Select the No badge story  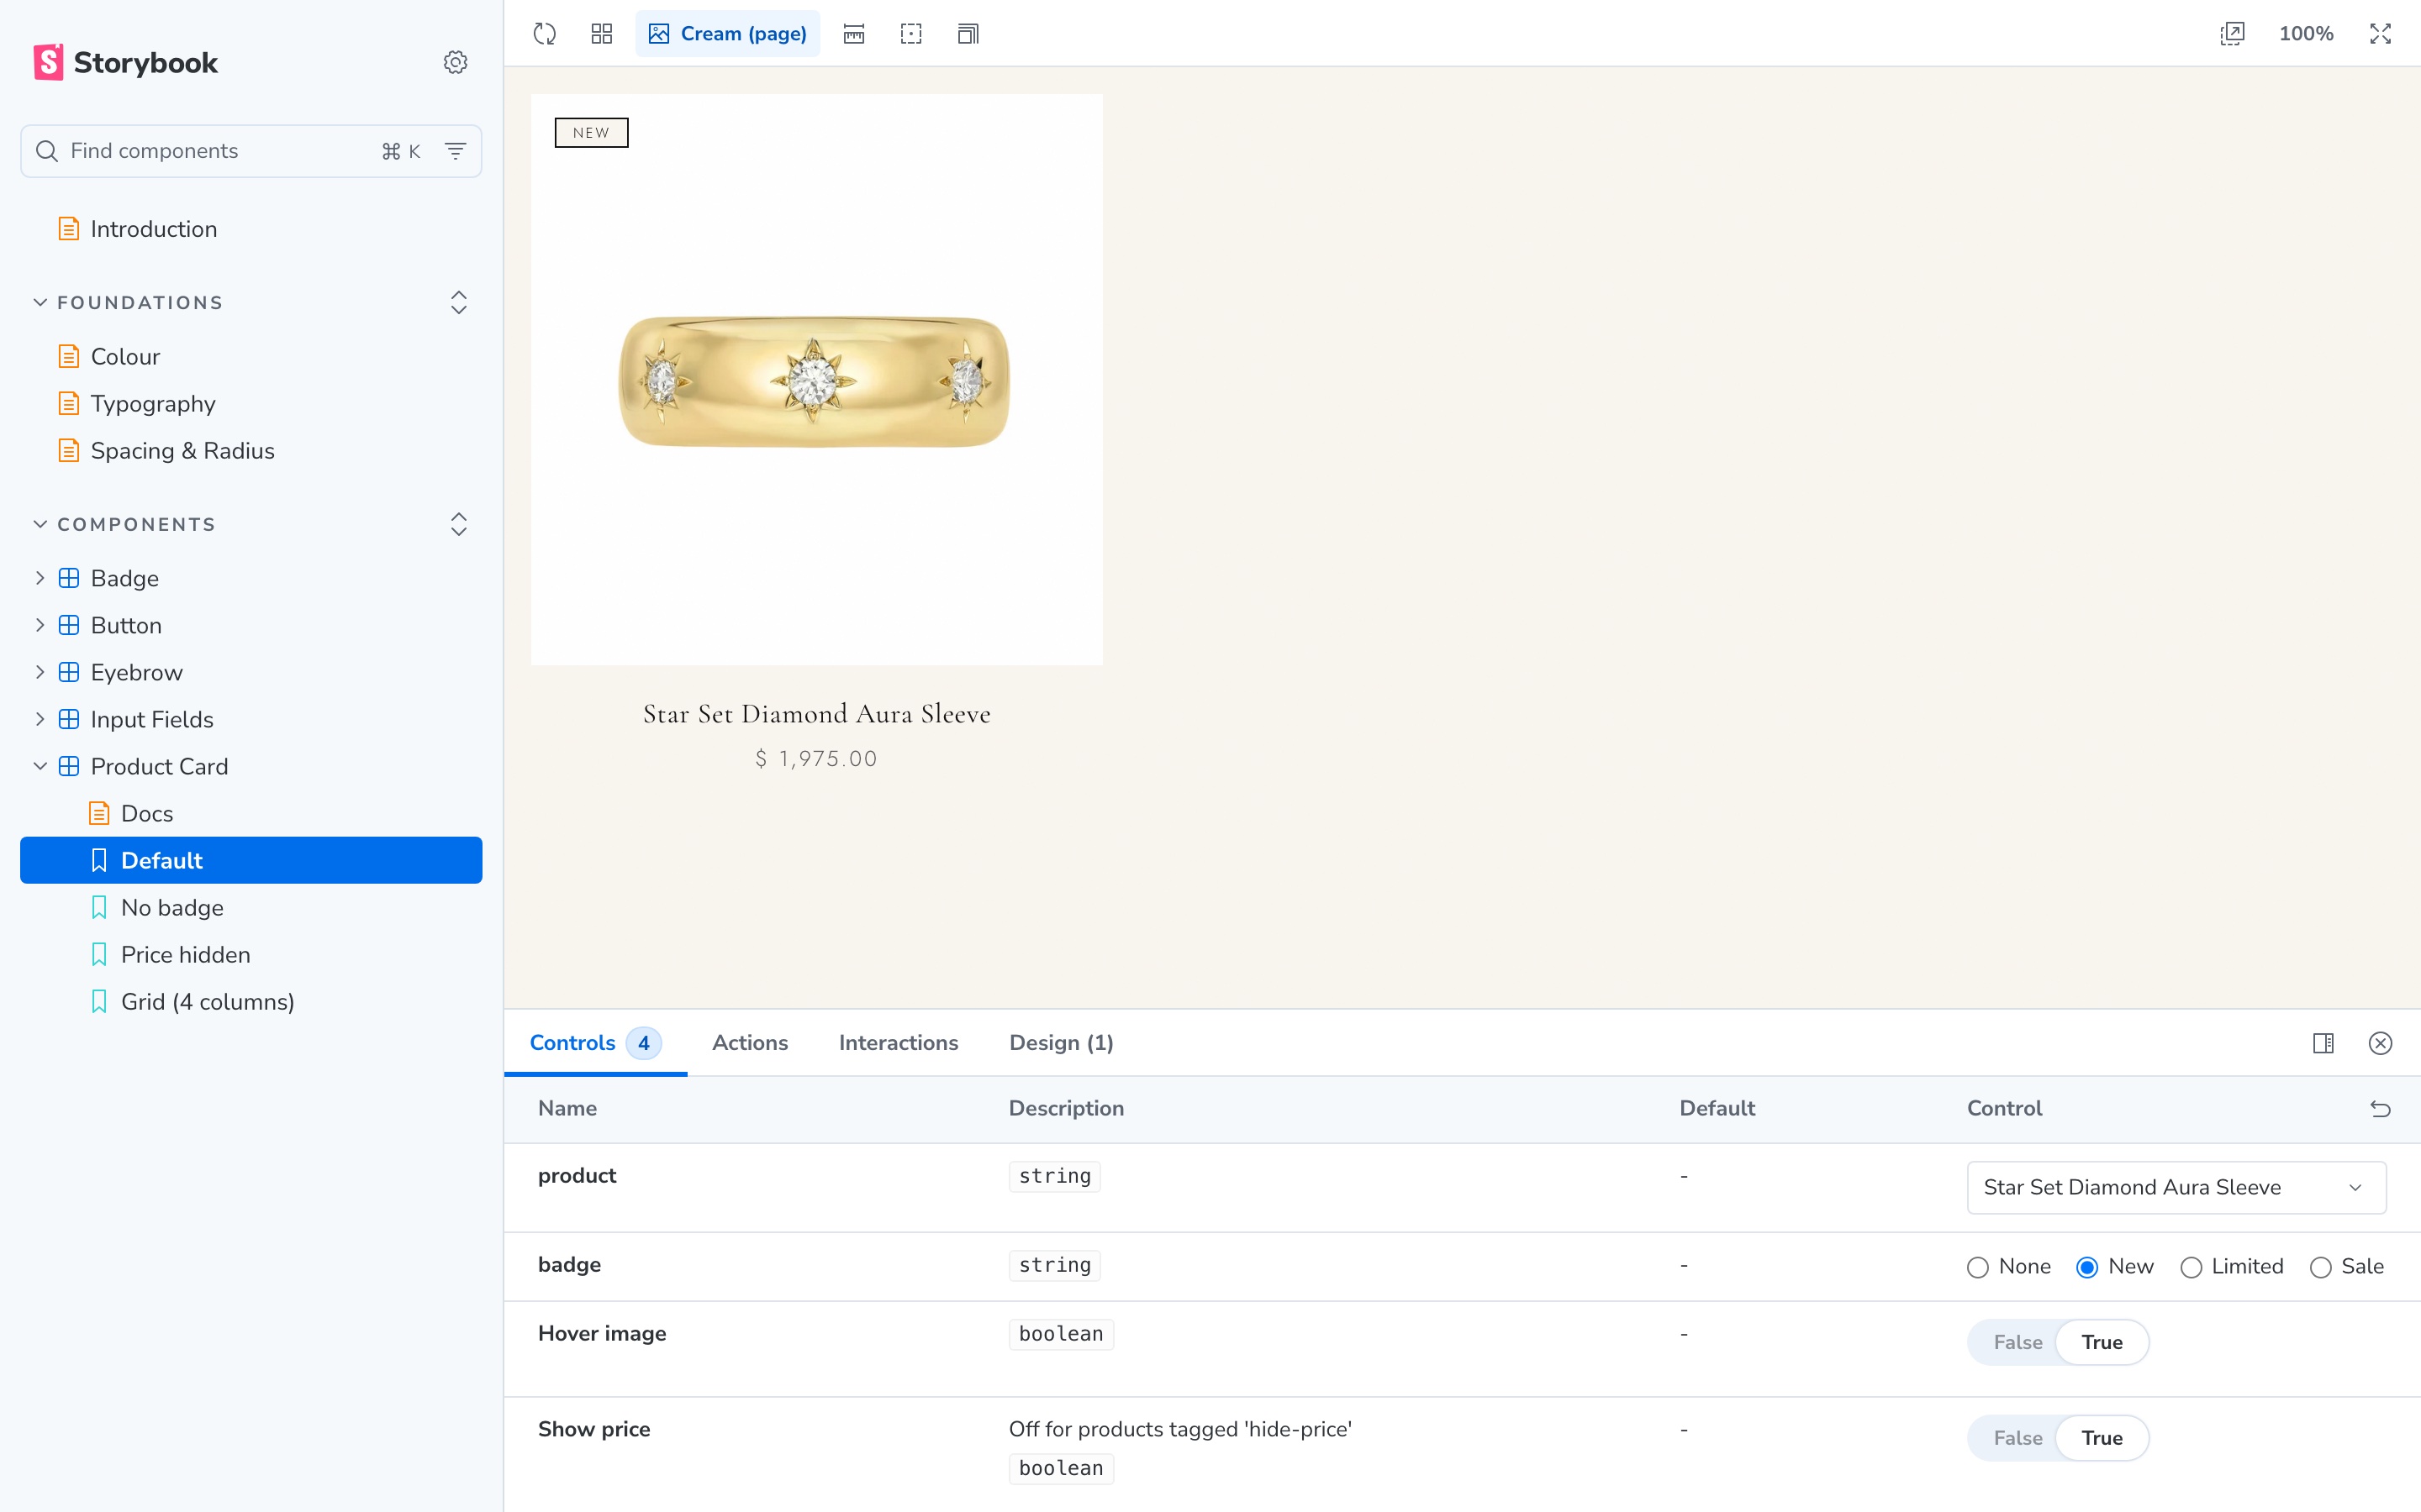click(x=172, y=907)
